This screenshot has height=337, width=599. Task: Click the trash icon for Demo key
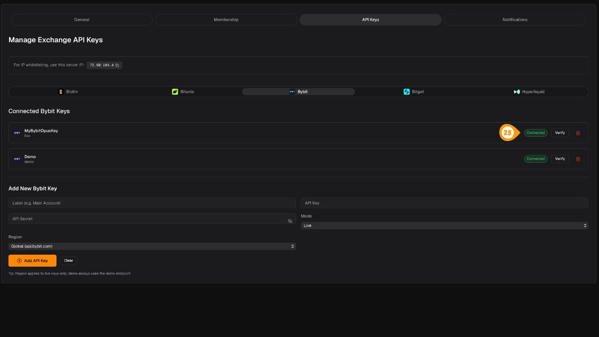[578, 159]
